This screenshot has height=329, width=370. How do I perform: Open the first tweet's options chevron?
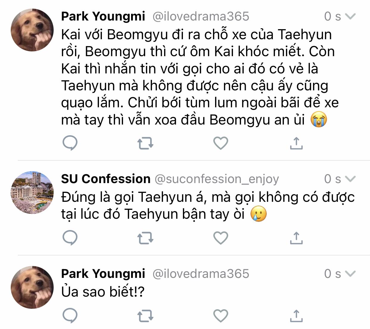click(350, 16)
